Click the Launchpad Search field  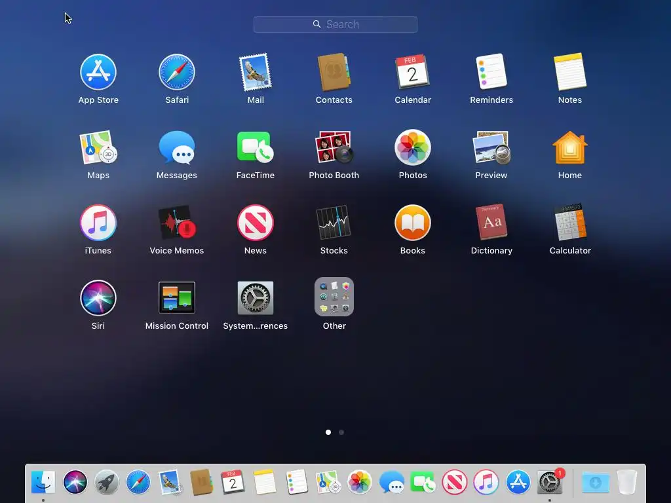pos(335,24)
